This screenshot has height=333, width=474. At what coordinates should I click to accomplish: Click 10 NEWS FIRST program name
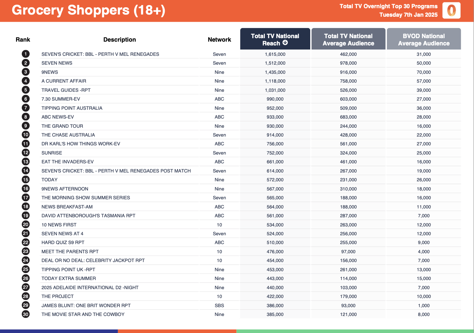coord(59,225)
